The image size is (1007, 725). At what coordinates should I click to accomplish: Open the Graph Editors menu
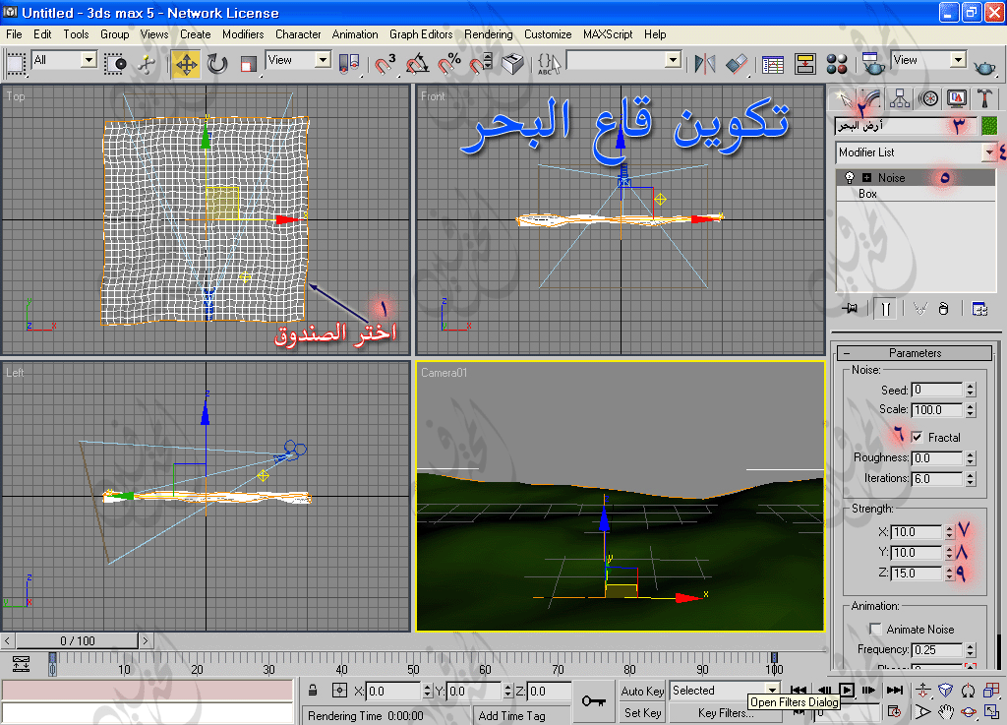pos(421,34)
